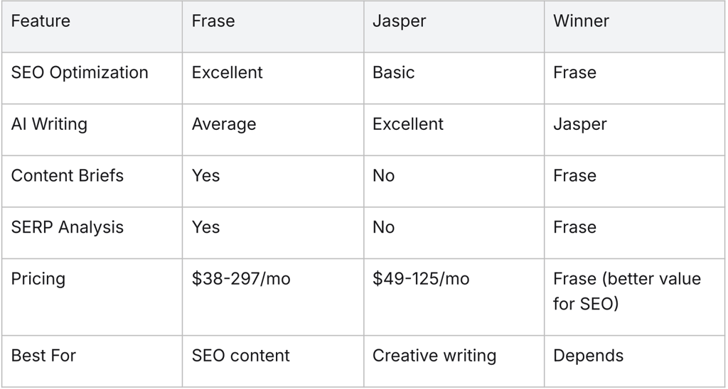Click the AI Writing feature cell
Screen dimensions: 728x389
(49, 124)
